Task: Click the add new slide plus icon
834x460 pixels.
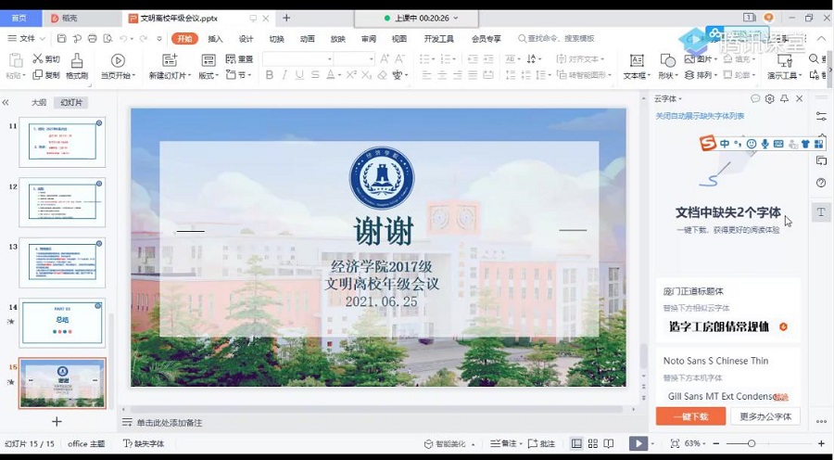Action: (x=57, y=421)
